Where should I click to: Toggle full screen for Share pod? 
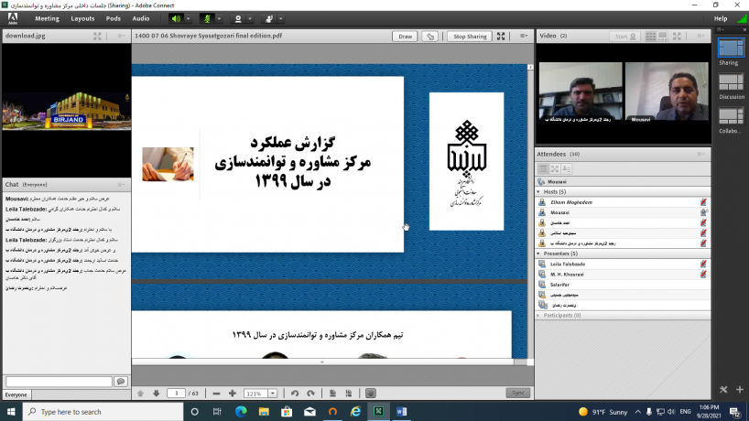(x=501, y=37)
